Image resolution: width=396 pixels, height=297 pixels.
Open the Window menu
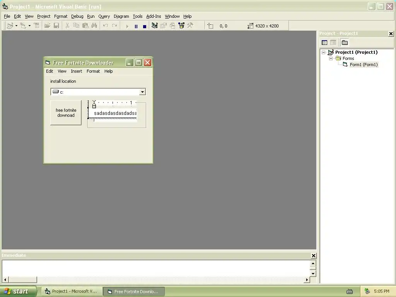click(172, 16)
